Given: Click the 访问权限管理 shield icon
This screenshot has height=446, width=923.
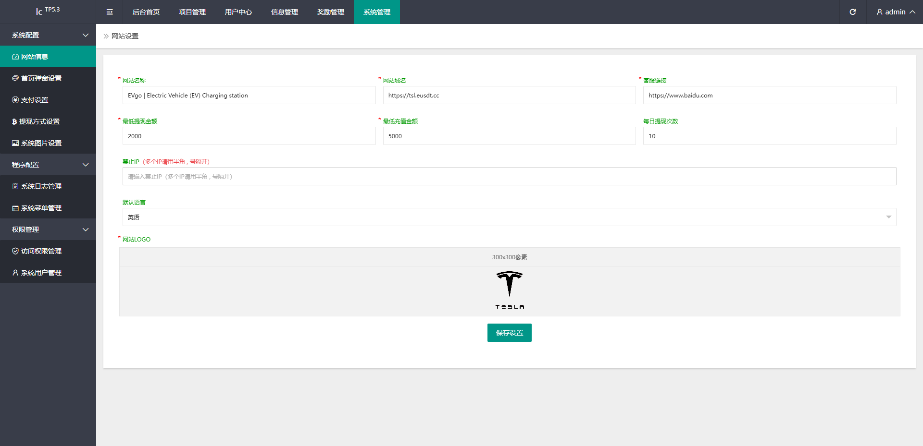Looking at the screenshot, I should pos(15,251).
